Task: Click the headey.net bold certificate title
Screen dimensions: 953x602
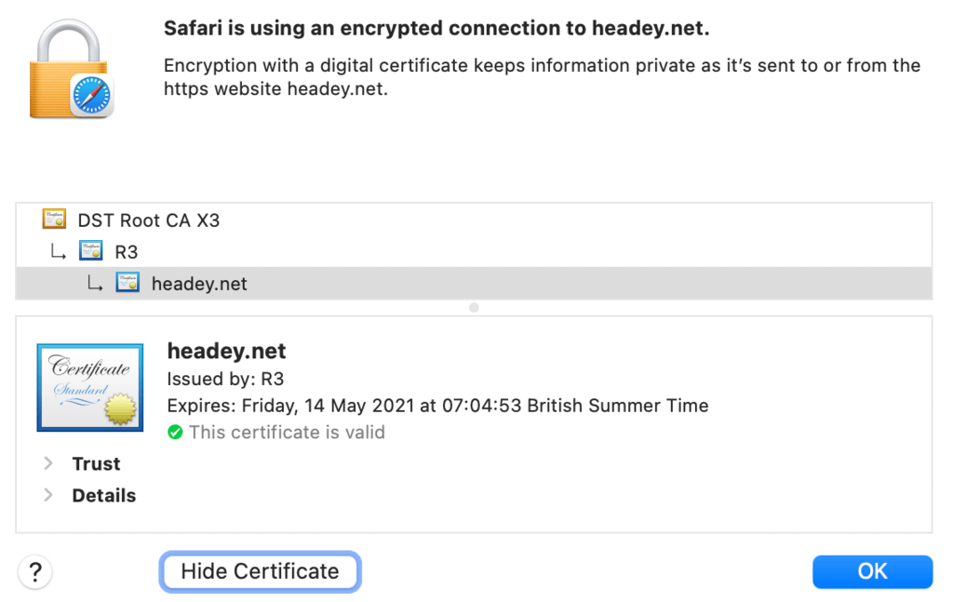Action: pyautogui.click(x=226, y=352)
